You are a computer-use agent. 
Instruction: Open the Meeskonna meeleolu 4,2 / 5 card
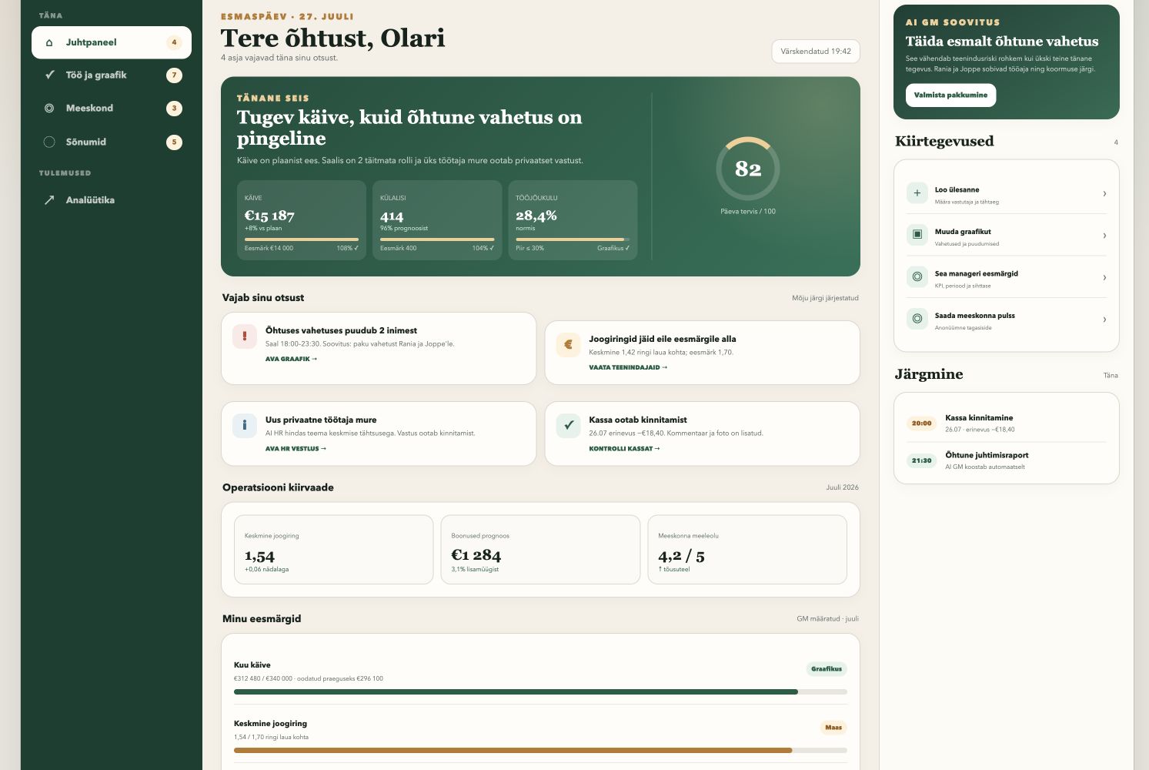coord(747,550)
